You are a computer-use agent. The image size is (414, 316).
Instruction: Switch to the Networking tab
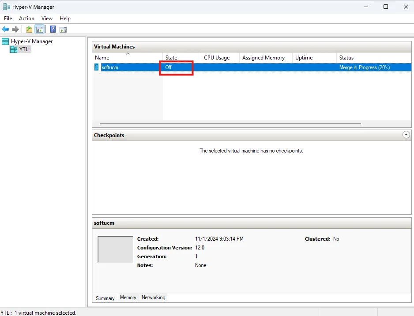click(154, 297)
